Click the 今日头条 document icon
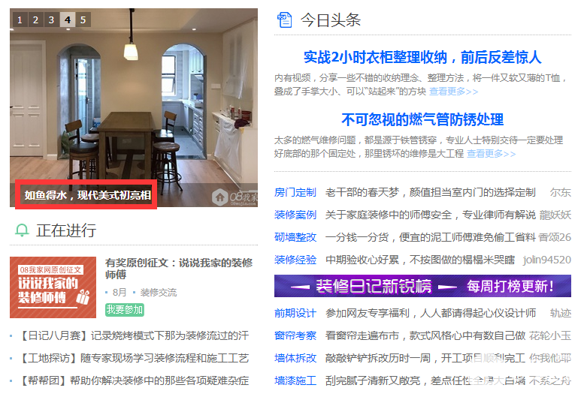Screen dimensions: 584x397 (285, 20)
